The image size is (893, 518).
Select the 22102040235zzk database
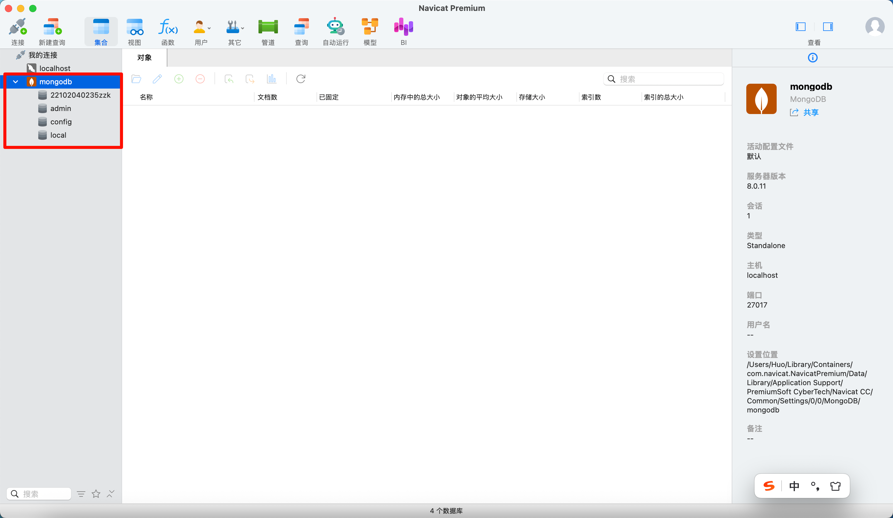click(80, 95)
